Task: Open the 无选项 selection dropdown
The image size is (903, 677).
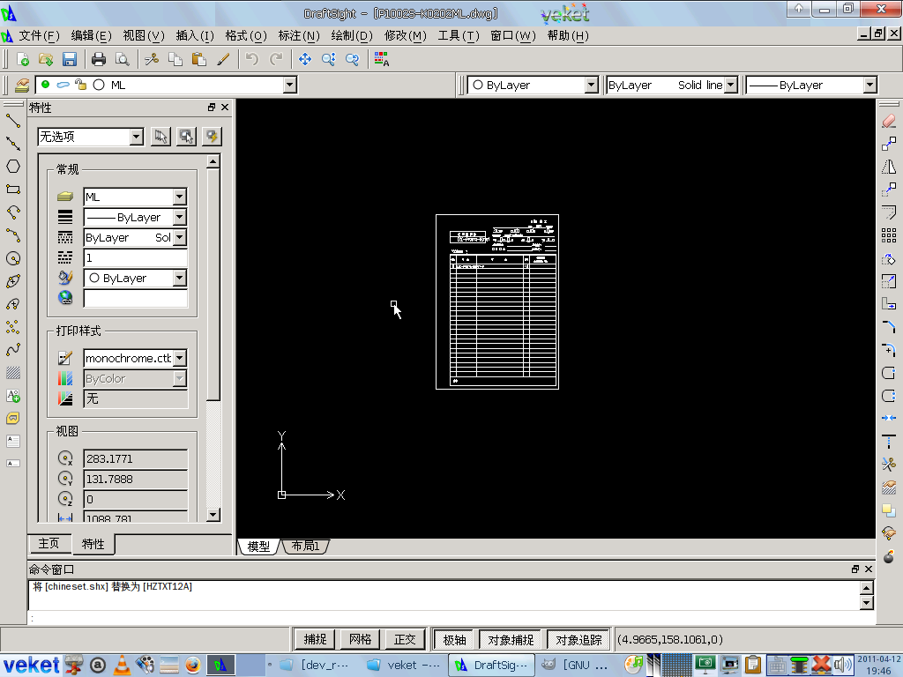Action: [x=137, y=137]
